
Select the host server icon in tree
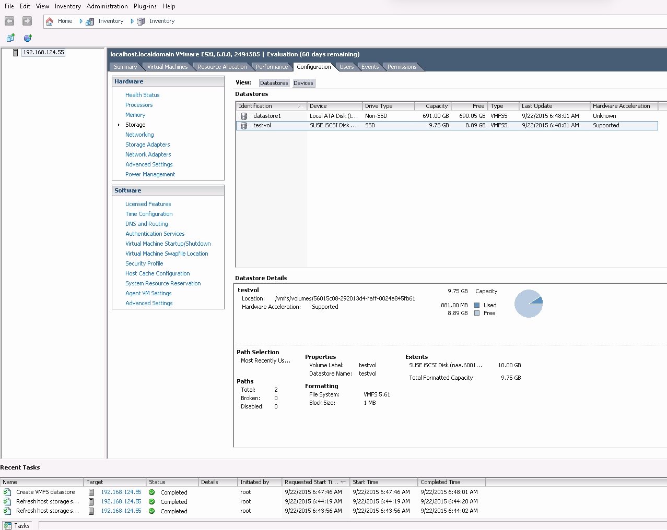pos(16,53)
